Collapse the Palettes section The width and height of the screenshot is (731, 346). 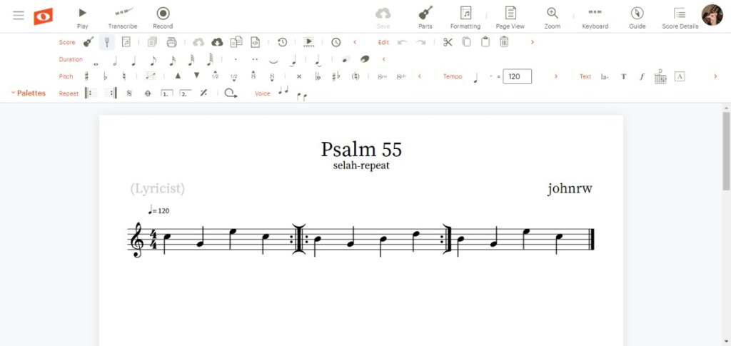[29, 93]
